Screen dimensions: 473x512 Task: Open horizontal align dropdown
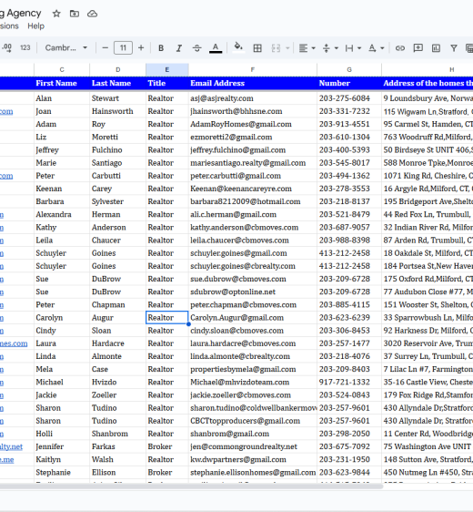pyautogui.click(x=307, y=48)
